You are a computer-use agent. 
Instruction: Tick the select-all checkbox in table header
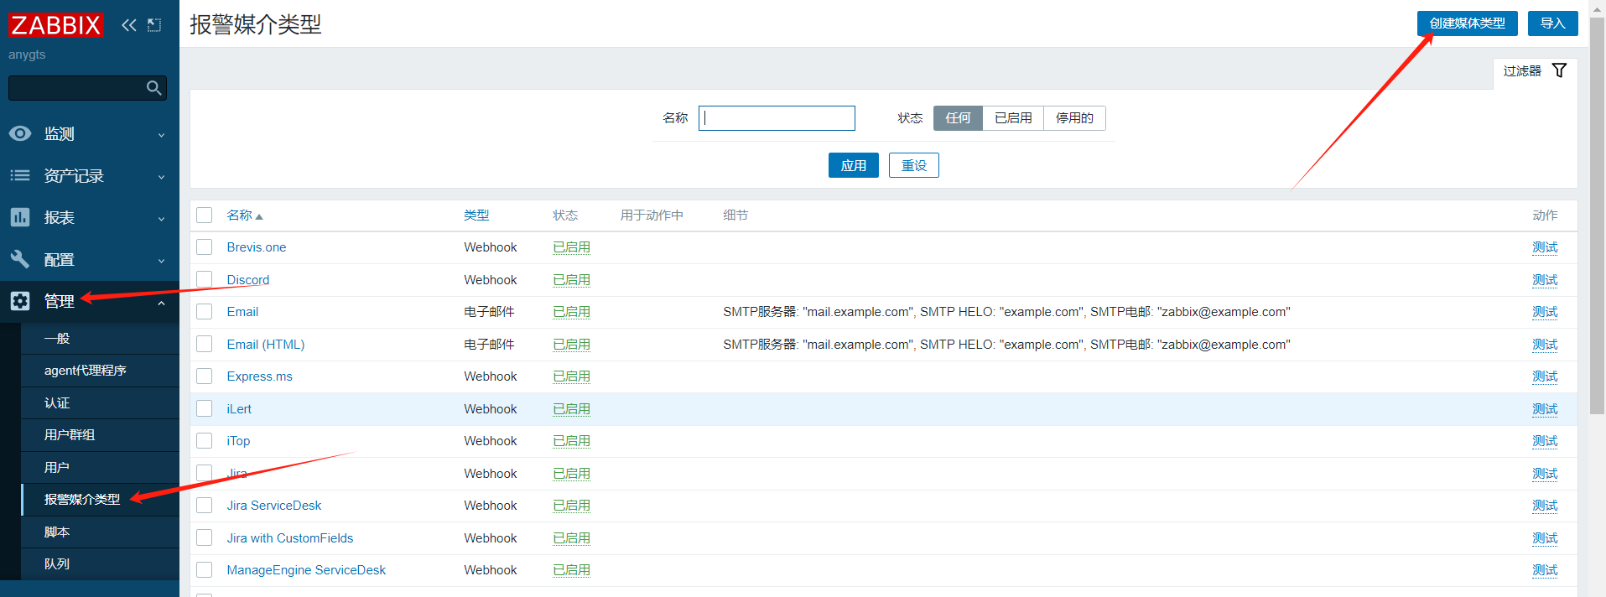pos(205,215)
